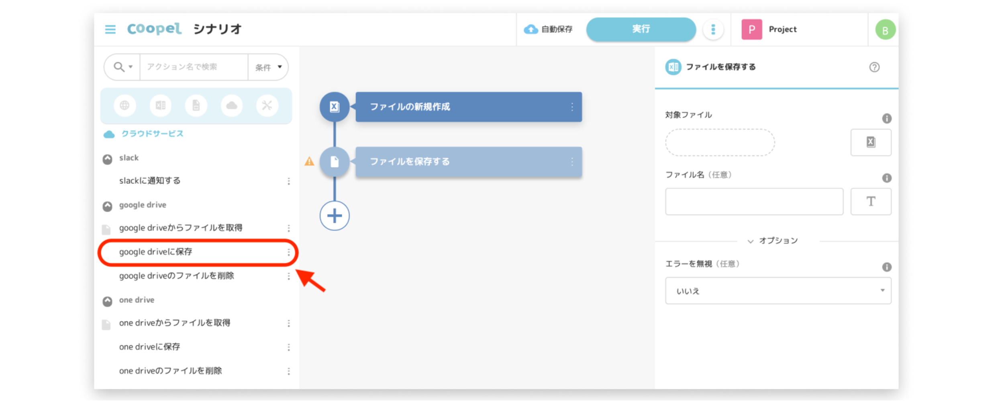Click the file node icon of ファイルを保存する
This screenshot has width=1004, height=401.
point(334,162)
